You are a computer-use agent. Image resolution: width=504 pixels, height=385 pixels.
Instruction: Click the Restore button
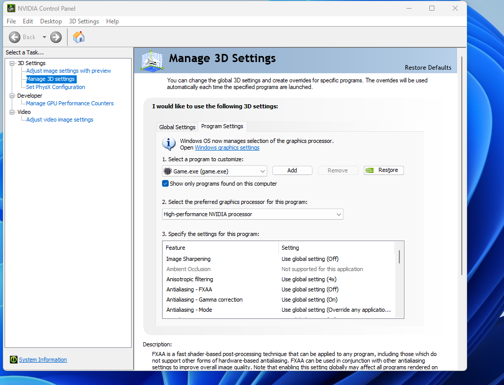point(384,170)
